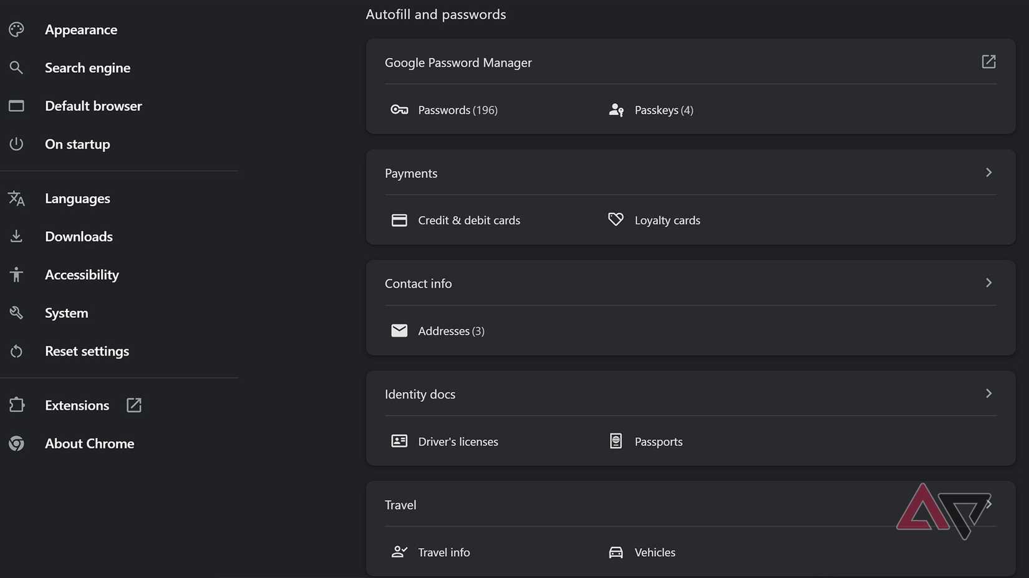Open Passports entry
This screenshot has width=1029, height=578.
659,442
